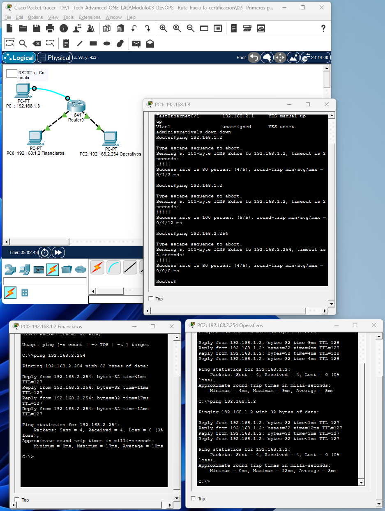The height and width of the screenshot is (511, 385).
Task: Pick the Automatic connection lightning cable
Action: tap(97, 267)
